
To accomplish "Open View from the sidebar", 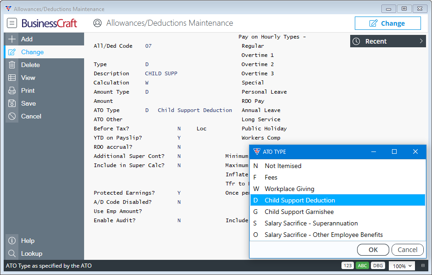I will point(45,78).
